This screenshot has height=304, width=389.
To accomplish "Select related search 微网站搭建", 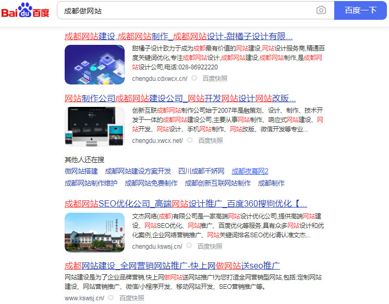I will tap(81, 171).
